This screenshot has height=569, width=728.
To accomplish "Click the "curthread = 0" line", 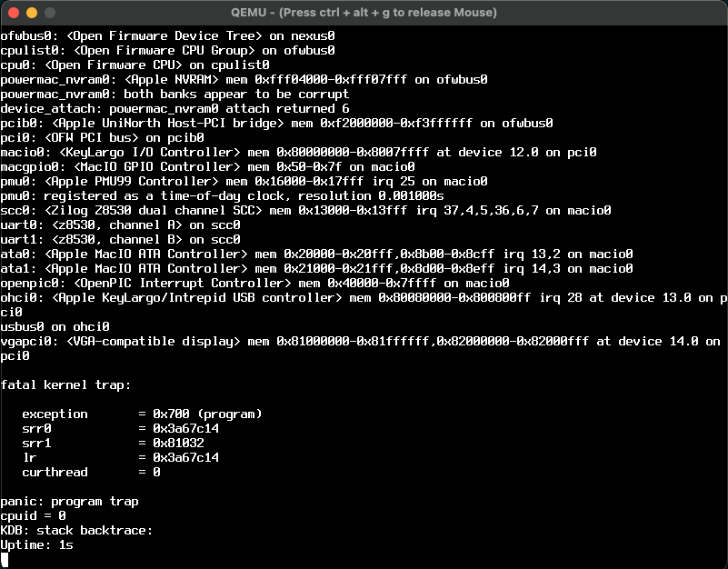I will pyautogui.click(x=91, y=472).
